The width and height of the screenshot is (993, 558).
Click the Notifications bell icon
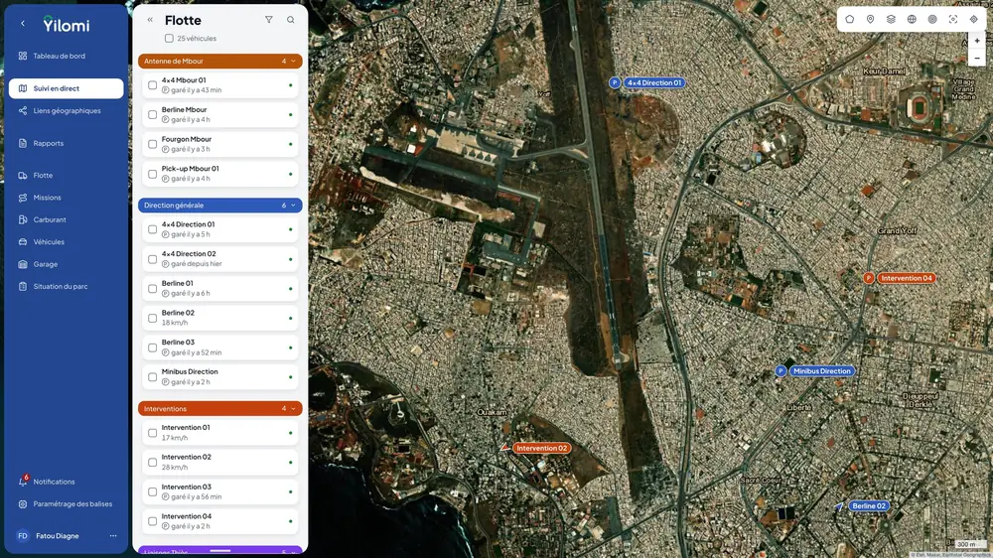pos(23,482)
